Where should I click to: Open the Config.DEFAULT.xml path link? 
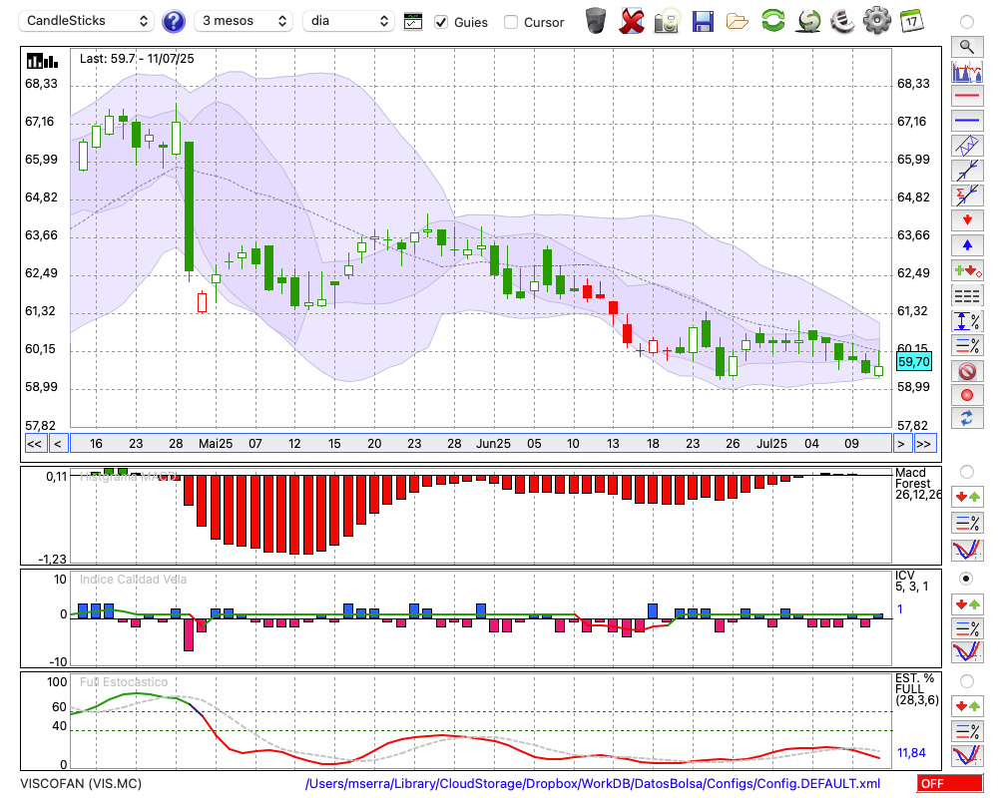(593, 783)
